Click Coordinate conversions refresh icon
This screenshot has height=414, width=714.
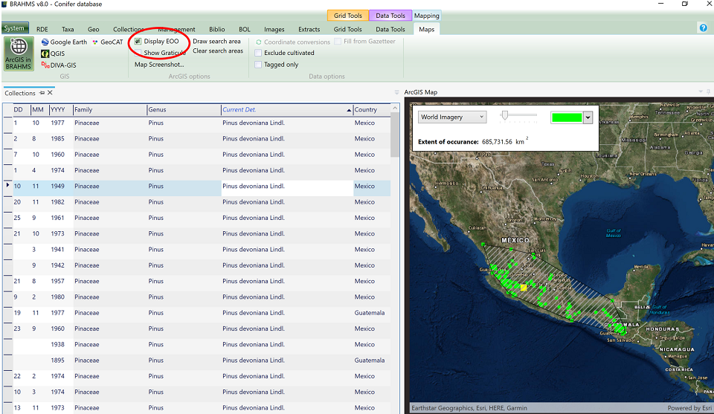259,42
